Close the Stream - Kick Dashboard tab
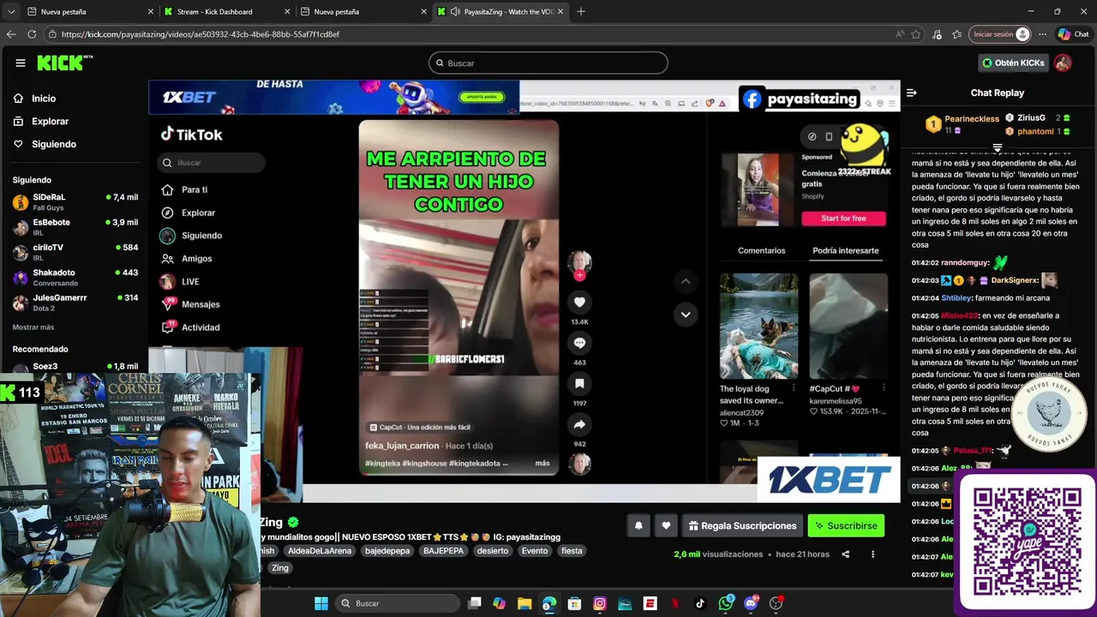This screenshot has height=617, width=1097. (287, 12)
